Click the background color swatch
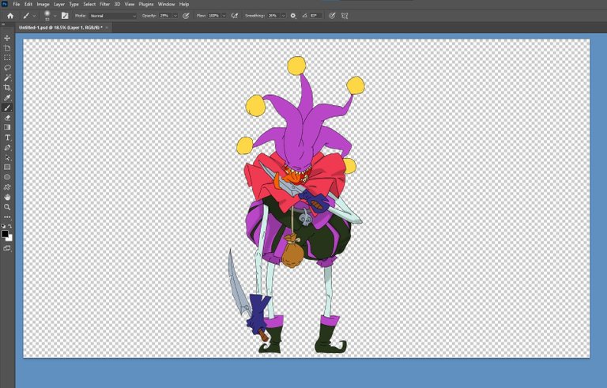The width and height of the screenshot is (607, 388). [x=9, y=238]
